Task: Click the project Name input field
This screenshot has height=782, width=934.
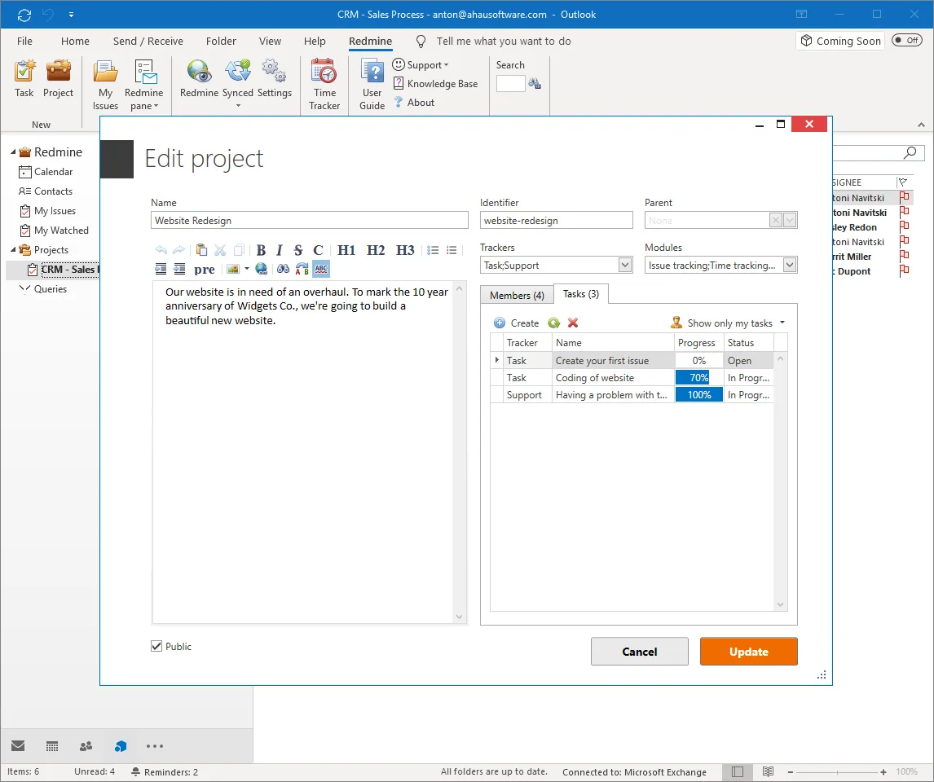Action: point(309,220)
